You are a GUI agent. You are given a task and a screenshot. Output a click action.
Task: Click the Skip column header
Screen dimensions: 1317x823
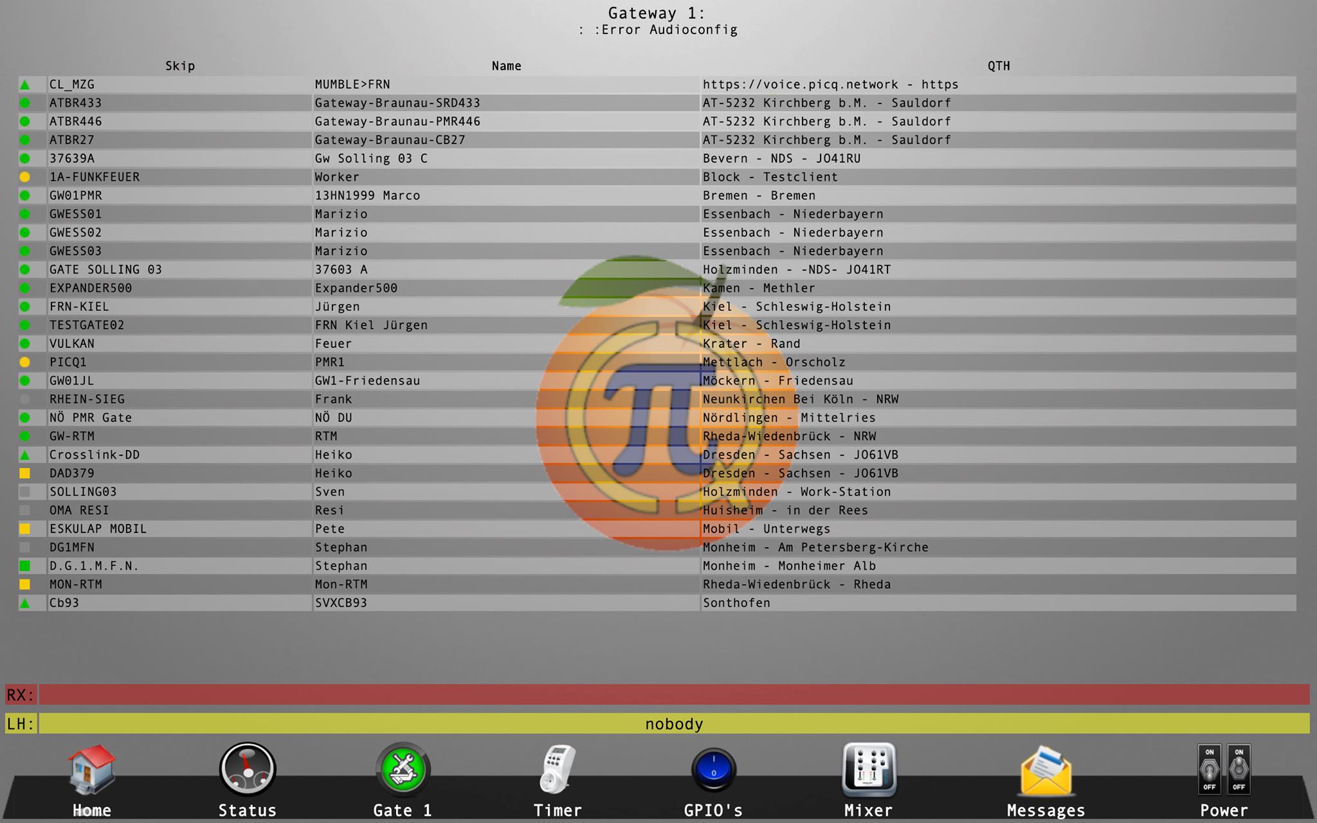click(180, 66)
